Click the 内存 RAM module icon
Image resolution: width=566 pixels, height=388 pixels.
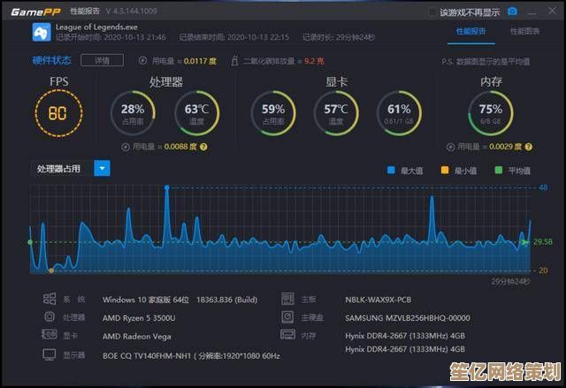point(287,335)
